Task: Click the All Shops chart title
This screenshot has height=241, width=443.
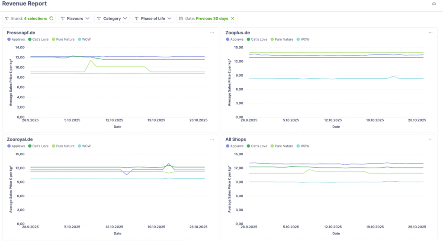Action: coord(236,139)
